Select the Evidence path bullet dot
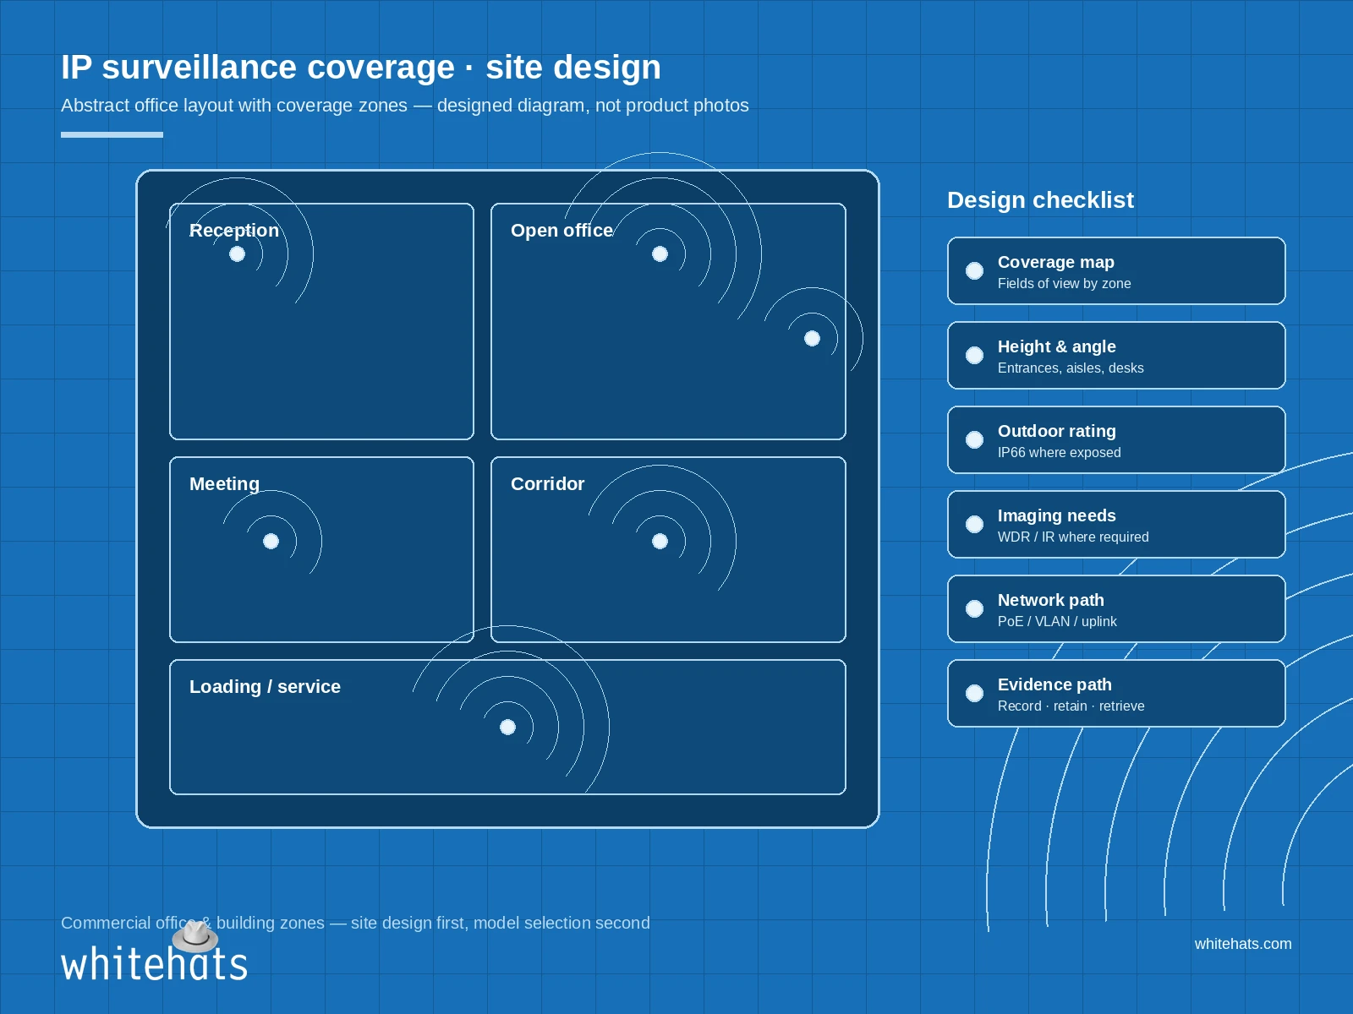Image resolution: width=1353 pixels, height=1014 pixels. coord(974,693)
